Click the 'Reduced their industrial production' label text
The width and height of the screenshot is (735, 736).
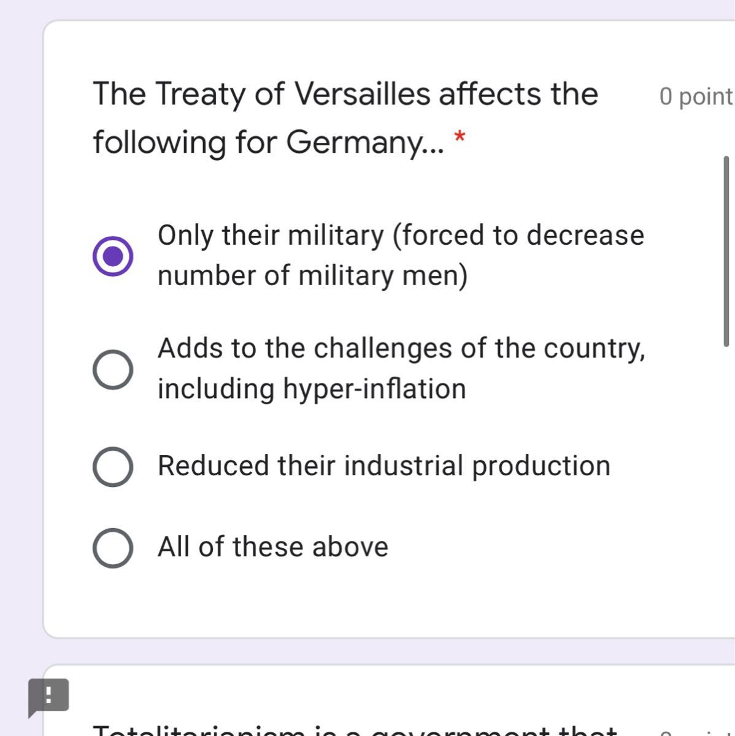click(384, 466)
